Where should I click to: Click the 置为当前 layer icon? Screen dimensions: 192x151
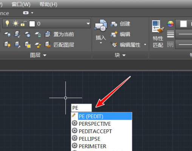click(48, 34)
